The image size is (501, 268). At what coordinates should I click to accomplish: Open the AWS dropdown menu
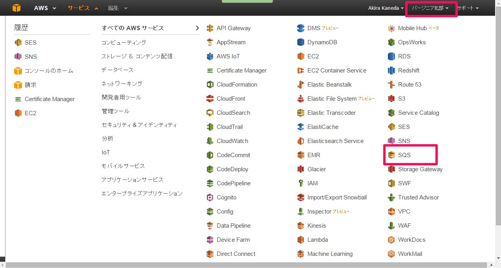tap(45, 8)
